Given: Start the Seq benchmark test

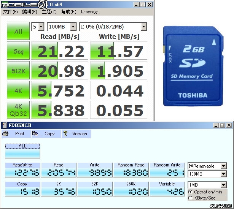Looking at the screenshot, I should coord(18,51).
